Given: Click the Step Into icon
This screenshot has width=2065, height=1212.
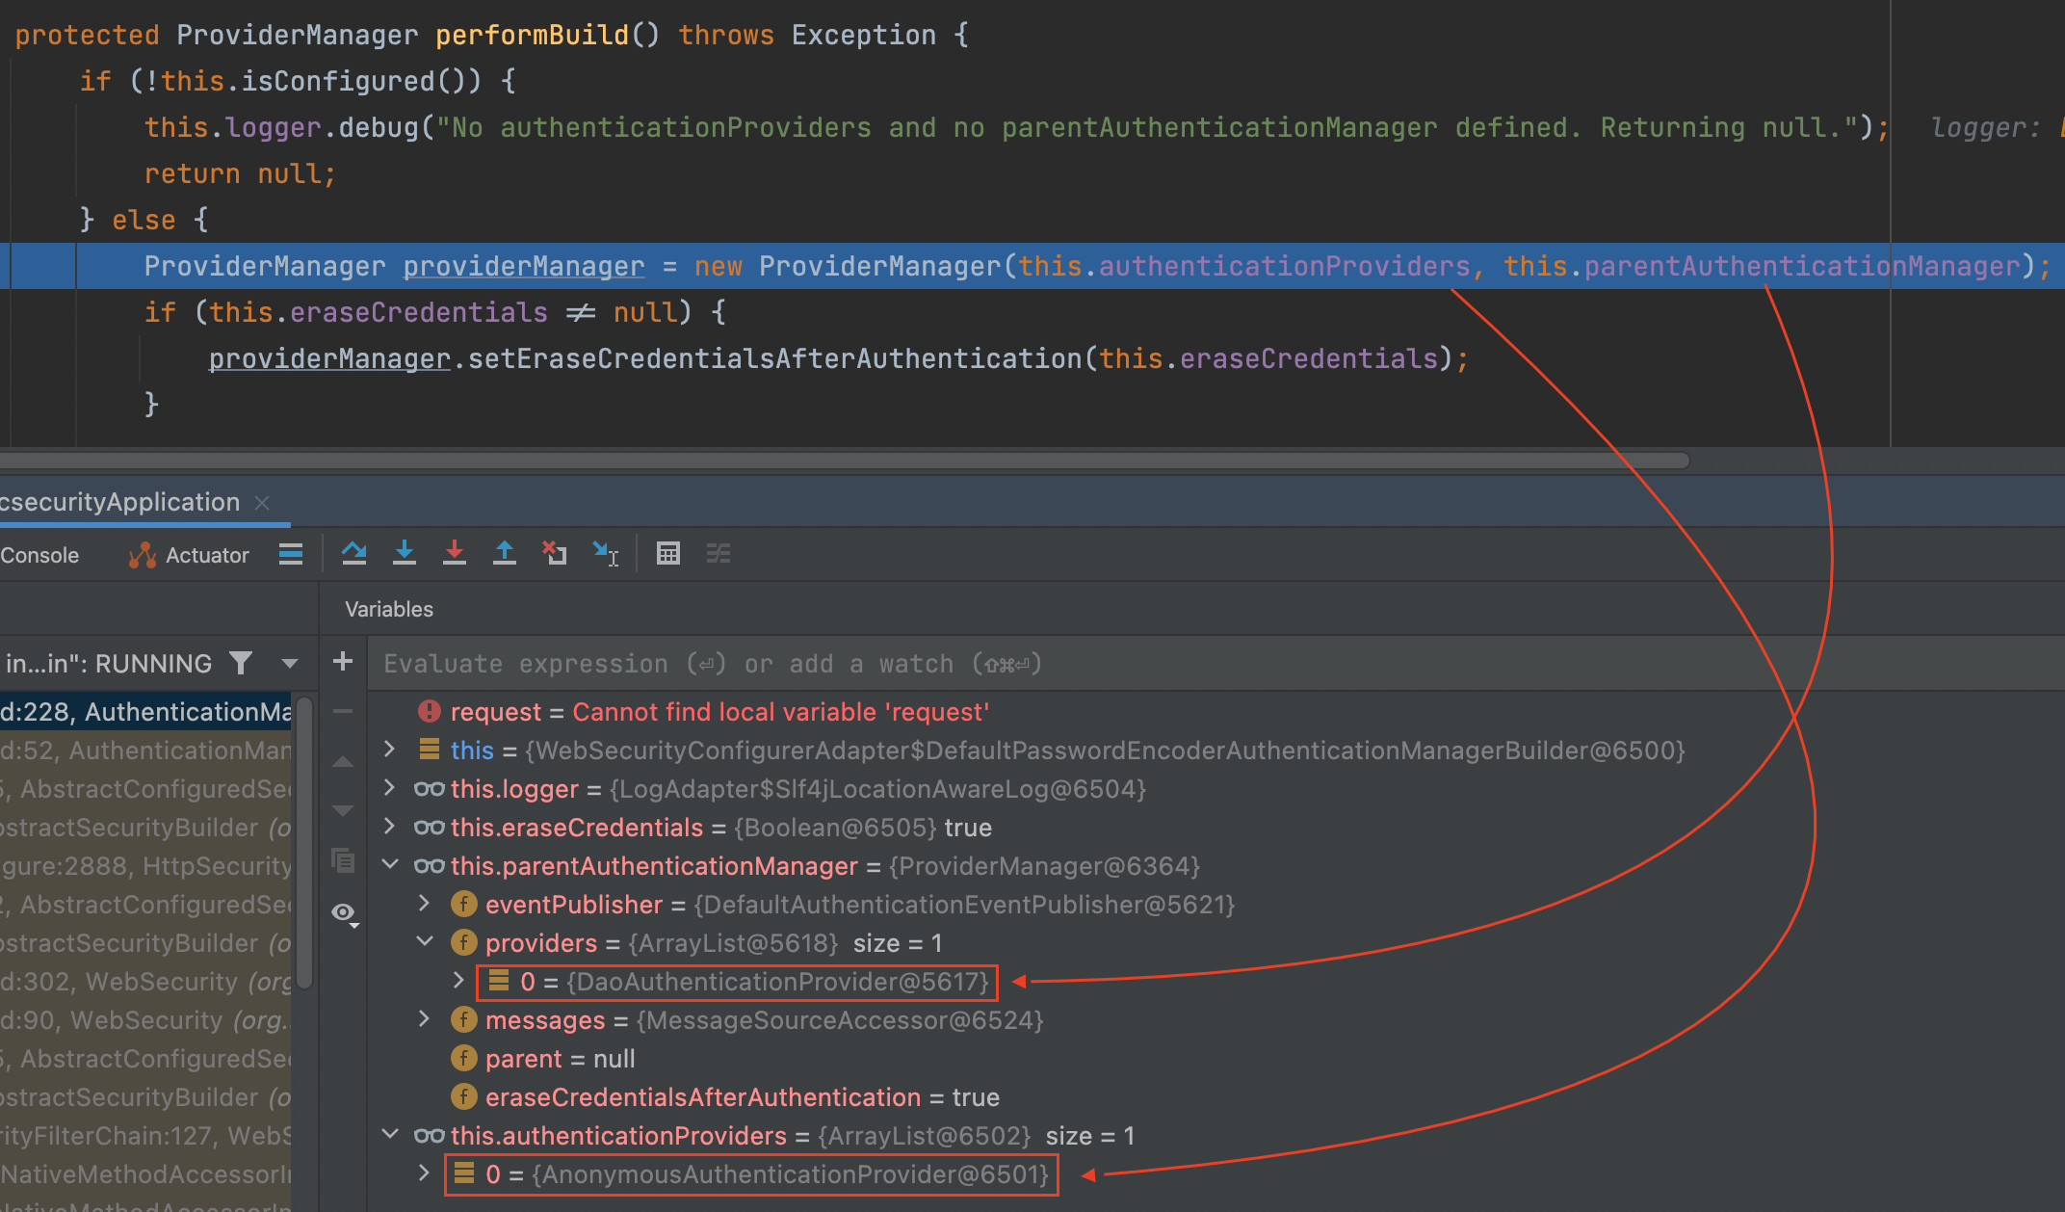Looking at the screenshot, I should [405, 554].
